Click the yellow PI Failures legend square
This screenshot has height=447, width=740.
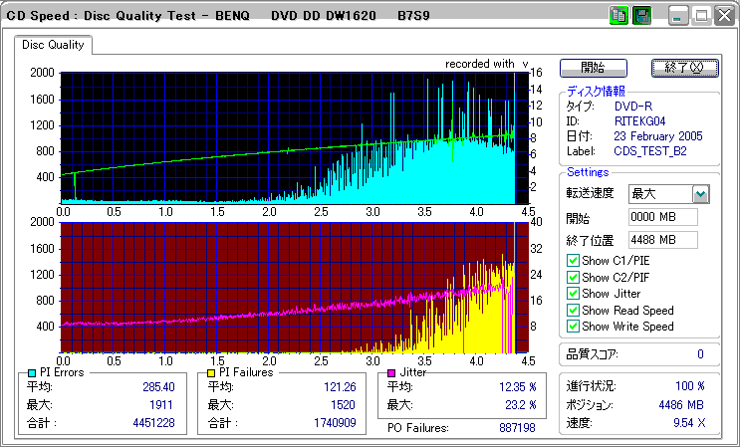point(211,373)
